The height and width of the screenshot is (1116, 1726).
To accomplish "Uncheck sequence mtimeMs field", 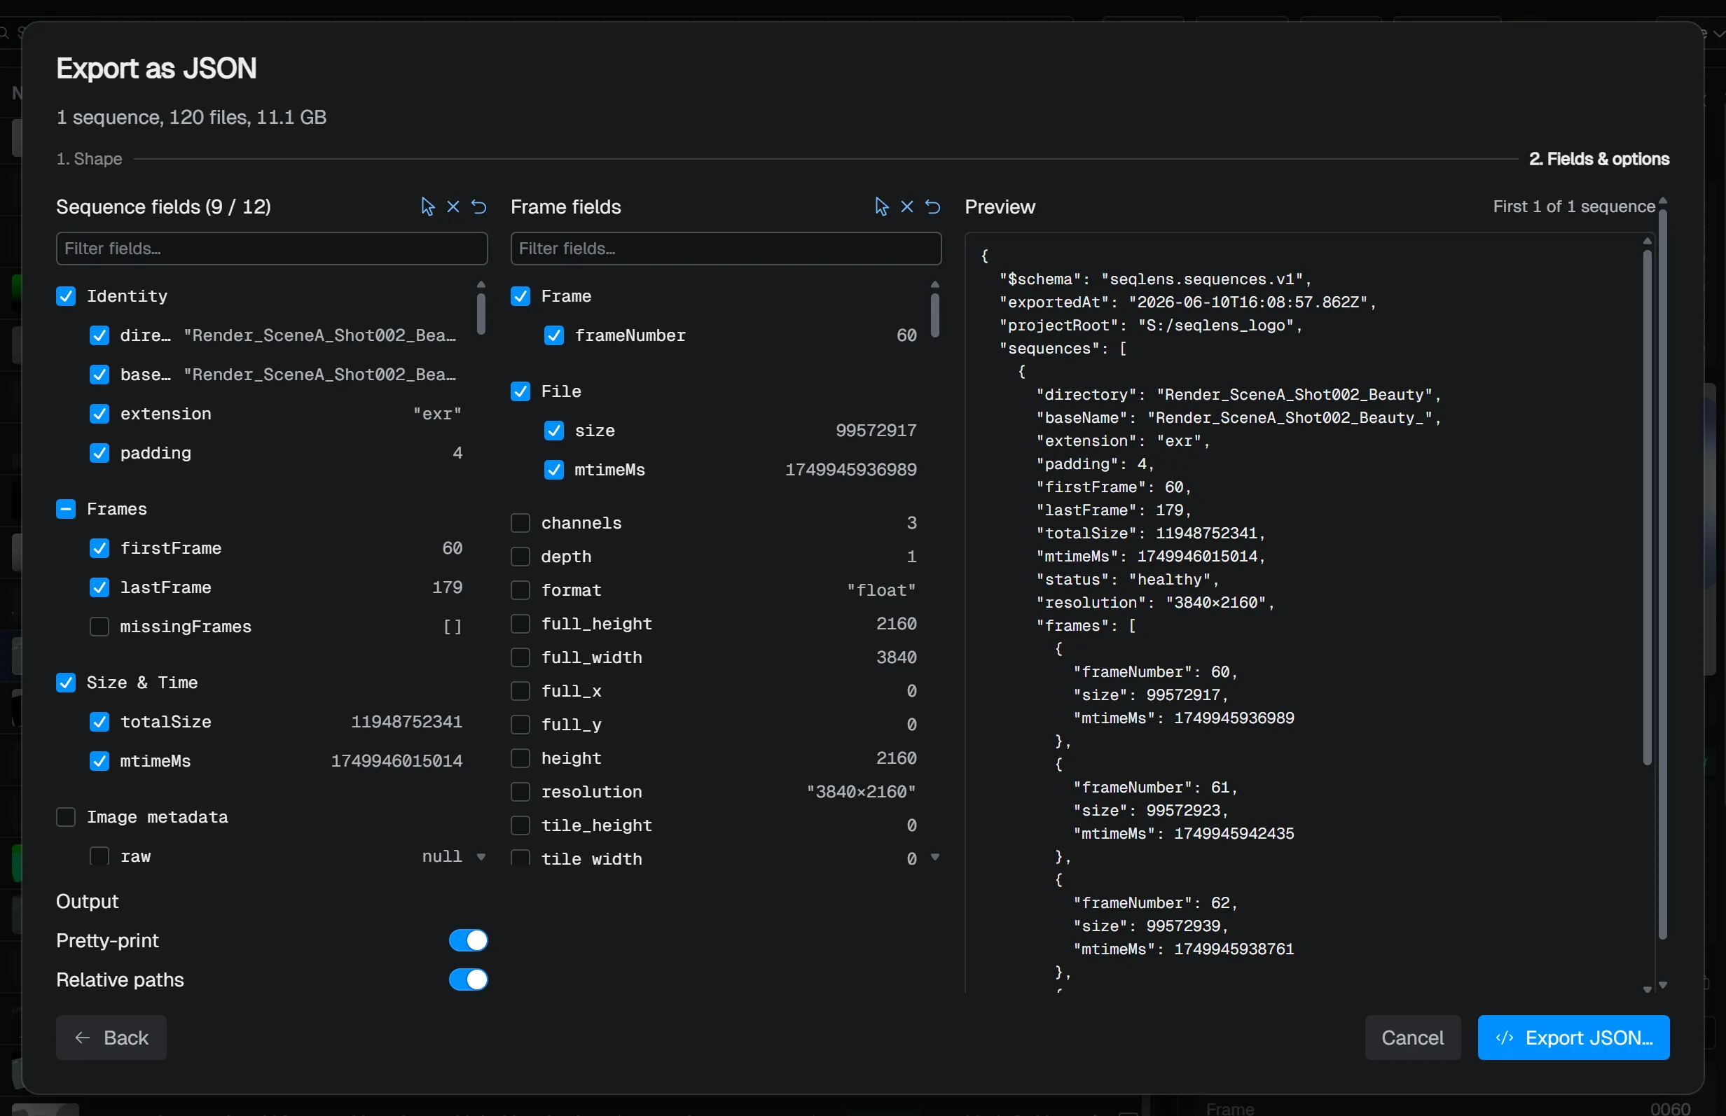I will coord(99,761).
